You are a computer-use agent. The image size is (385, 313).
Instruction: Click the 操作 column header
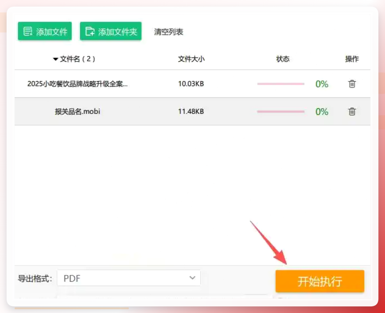pos(352,59)
